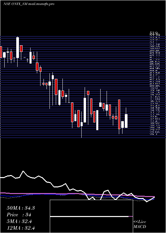This screenshot has width=166, height=233.
Task: Click the 5MA : 32.4 value
Action: coord(19,221)
